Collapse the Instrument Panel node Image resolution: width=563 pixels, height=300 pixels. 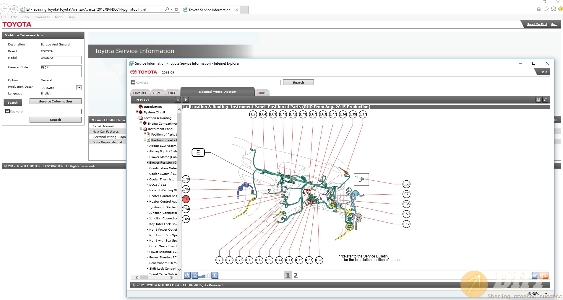coord(141,128)
